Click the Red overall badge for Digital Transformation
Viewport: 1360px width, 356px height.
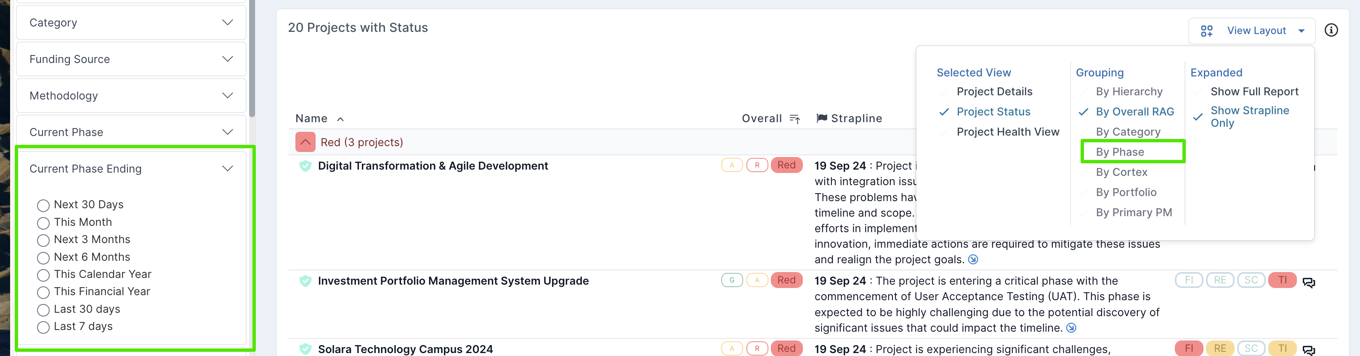(786, 165)
